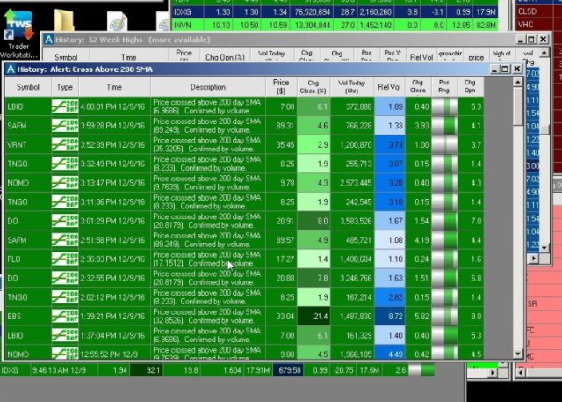Click the Rel Vol header in the 52 Week Highs window
Image resolution: width=562 pixels, height=402 pixels.
pos(421,55)
